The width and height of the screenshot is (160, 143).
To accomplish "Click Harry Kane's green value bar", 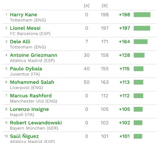I will (x=142, y=15).
